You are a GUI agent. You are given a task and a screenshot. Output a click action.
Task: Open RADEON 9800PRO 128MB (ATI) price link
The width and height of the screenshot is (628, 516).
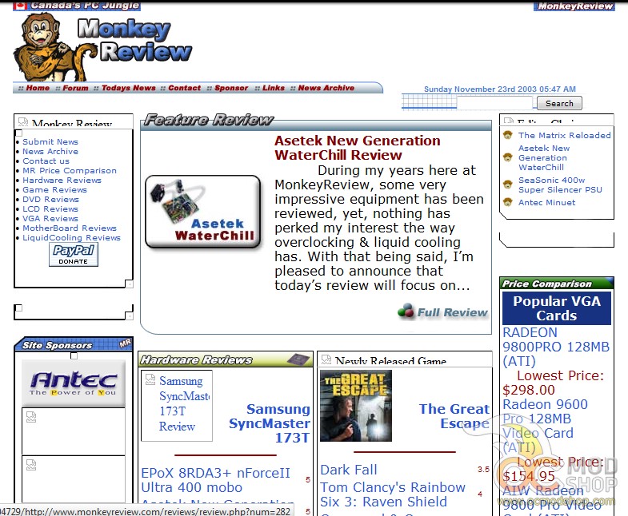(556, 347)
